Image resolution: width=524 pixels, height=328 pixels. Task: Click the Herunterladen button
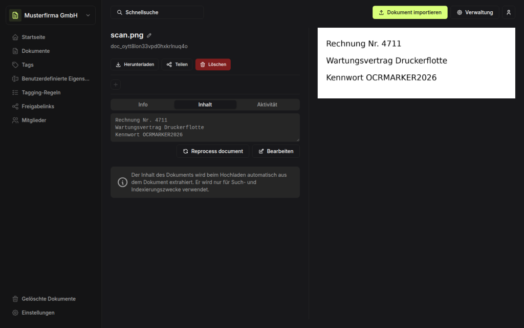tap(135, 64)
